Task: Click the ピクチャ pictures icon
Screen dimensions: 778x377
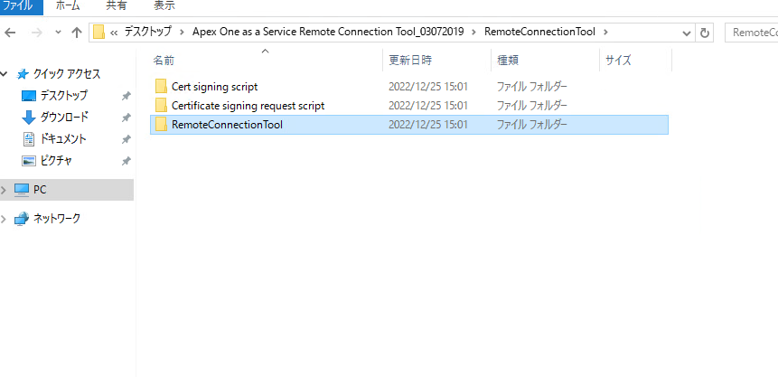Action: [x=28, y=160]
